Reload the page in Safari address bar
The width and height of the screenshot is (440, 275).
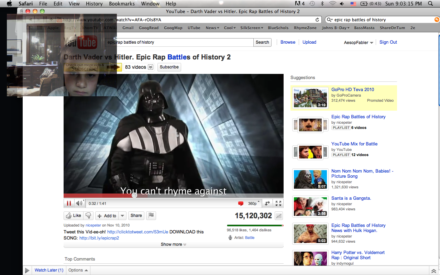(x=317, y=20)
